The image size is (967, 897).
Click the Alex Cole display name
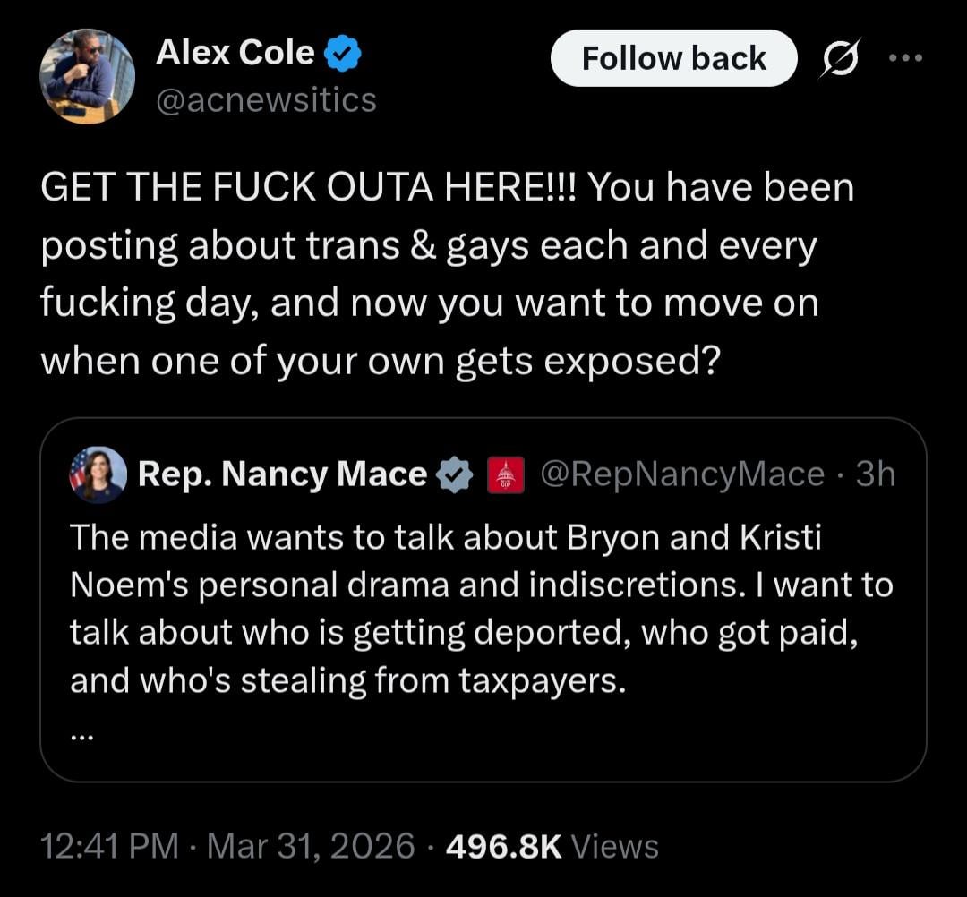[235, 54]
